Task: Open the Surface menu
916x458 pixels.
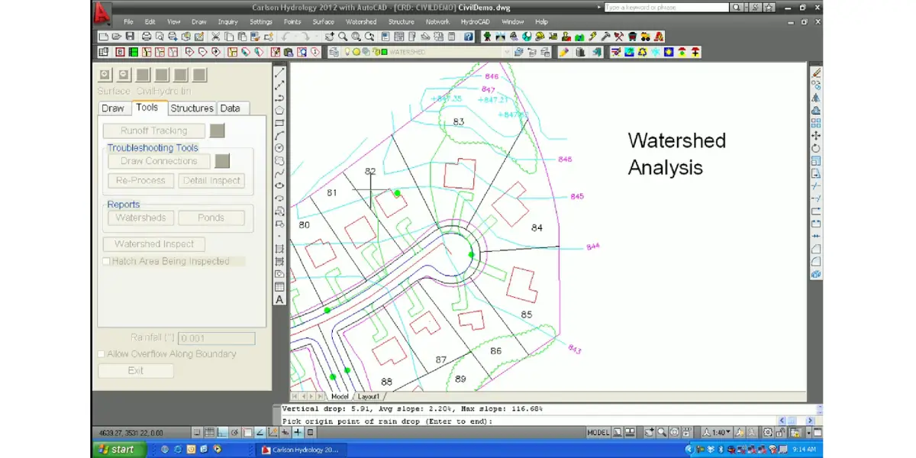Action: pos(323,21)
